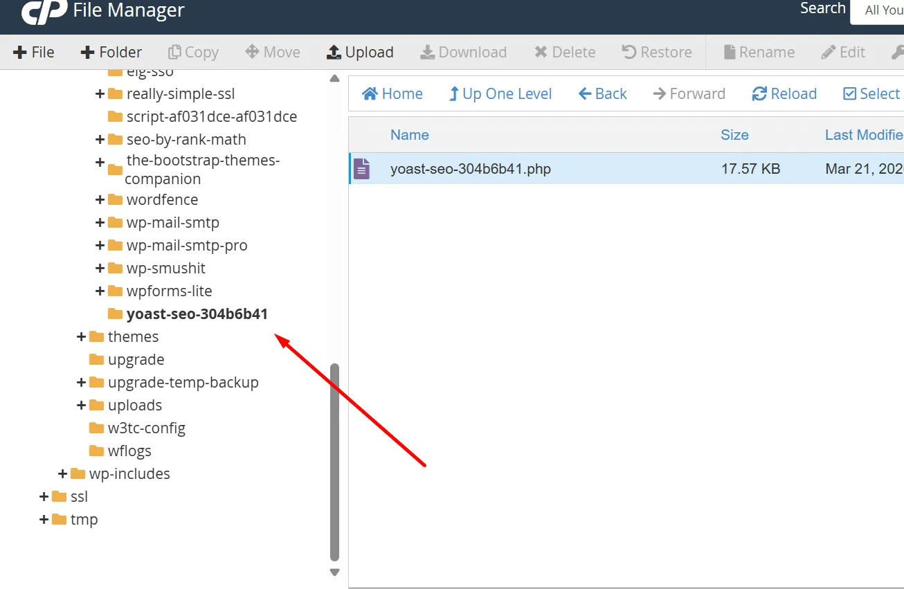Open the w3tc-config folder
904x589 pixels.
point(147,428)
